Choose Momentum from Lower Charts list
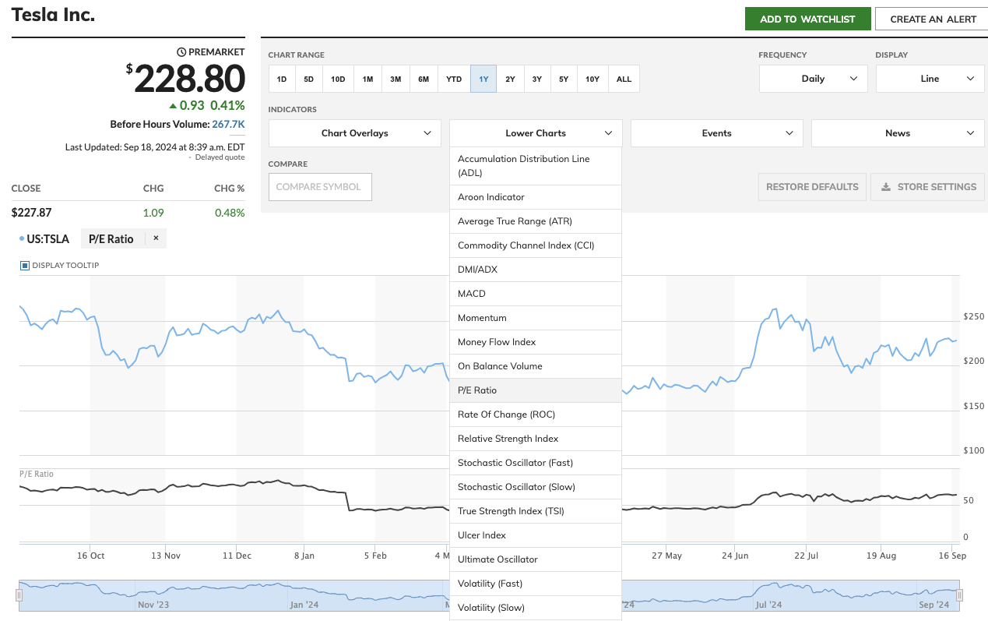988x621 pixels. tap(536, 318)
